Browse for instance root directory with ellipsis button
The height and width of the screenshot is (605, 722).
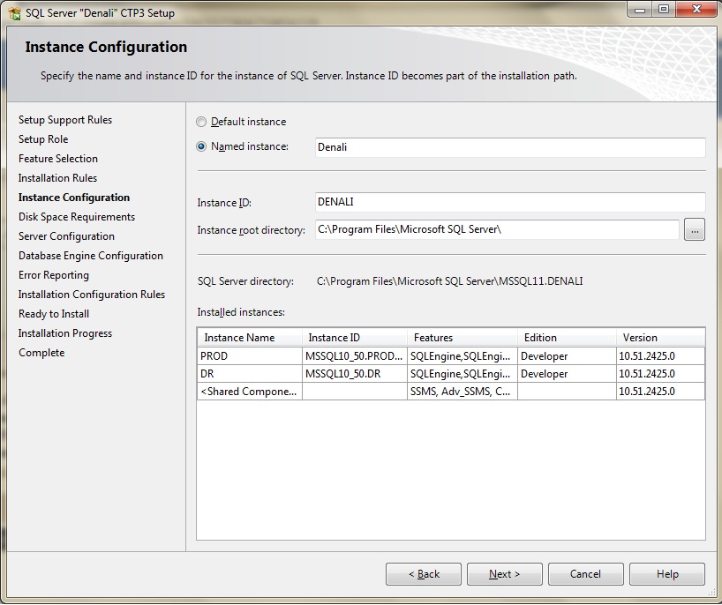click(695, 230)
